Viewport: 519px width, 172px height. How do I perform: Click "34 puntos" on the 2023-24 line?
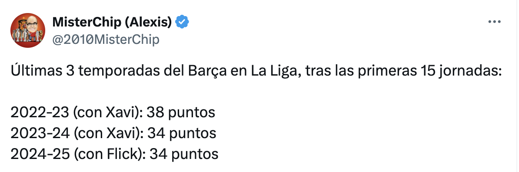coord(182,133)
